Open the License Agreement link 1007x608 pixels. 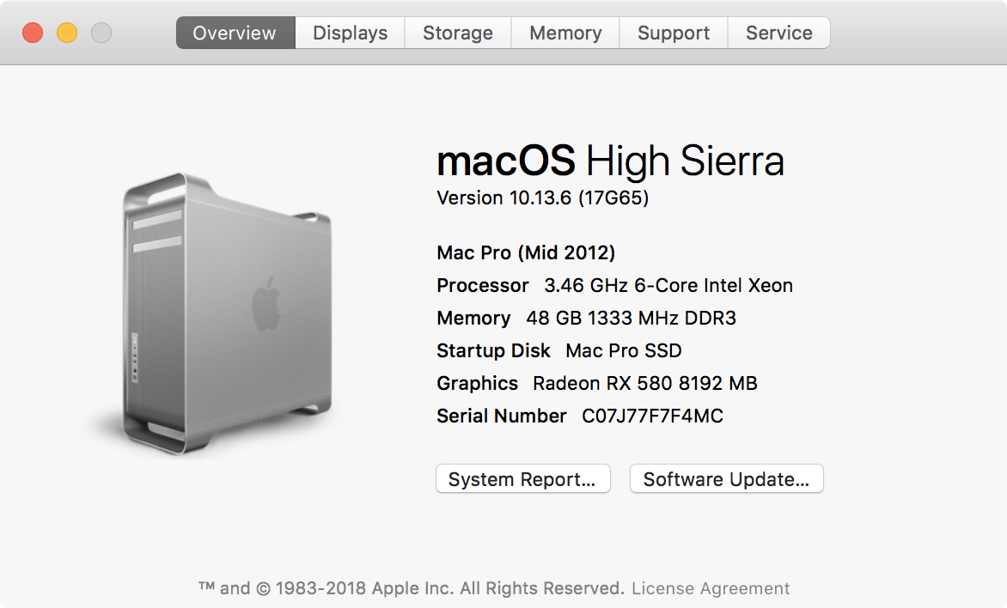(711, 588)
